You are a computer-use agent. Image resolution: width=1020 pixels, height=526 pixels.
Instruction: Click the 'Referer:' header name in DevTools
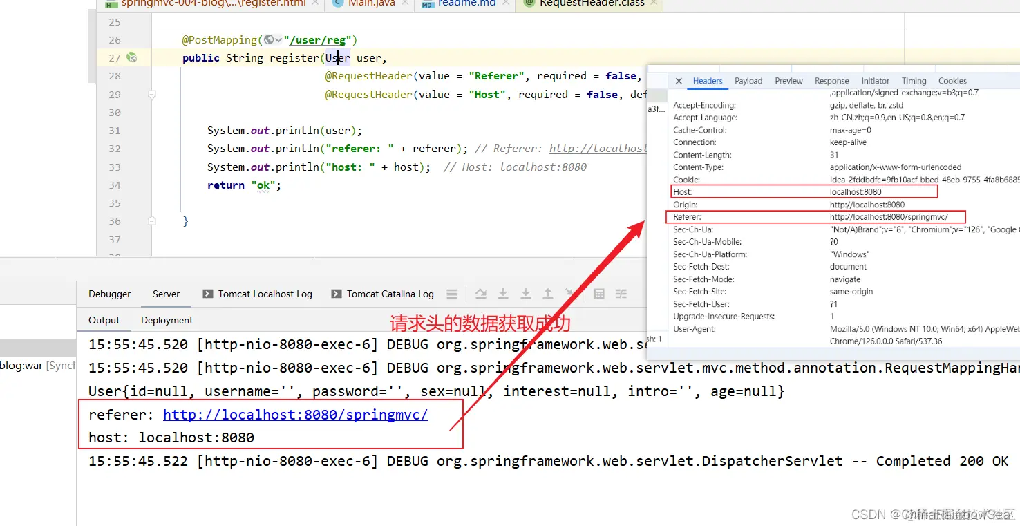tap(688, 217)
